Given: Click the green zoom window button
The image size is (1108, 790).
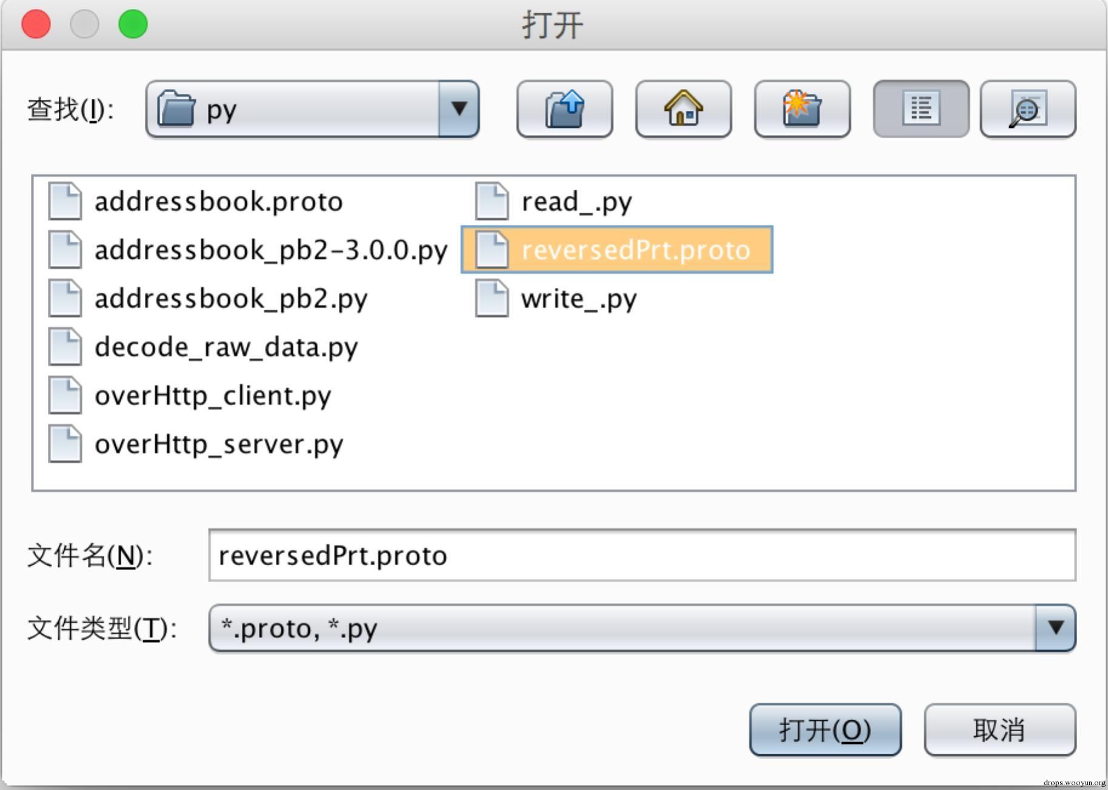Looking at the screenshot, I should pos(133,24).
